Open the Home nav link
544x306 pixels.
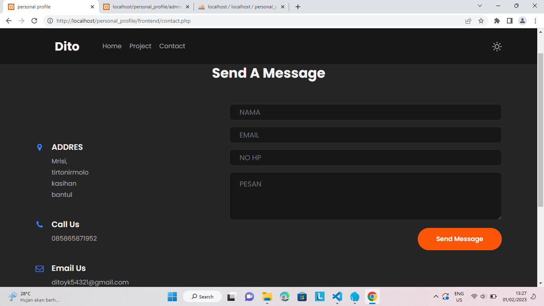(112, 46)
